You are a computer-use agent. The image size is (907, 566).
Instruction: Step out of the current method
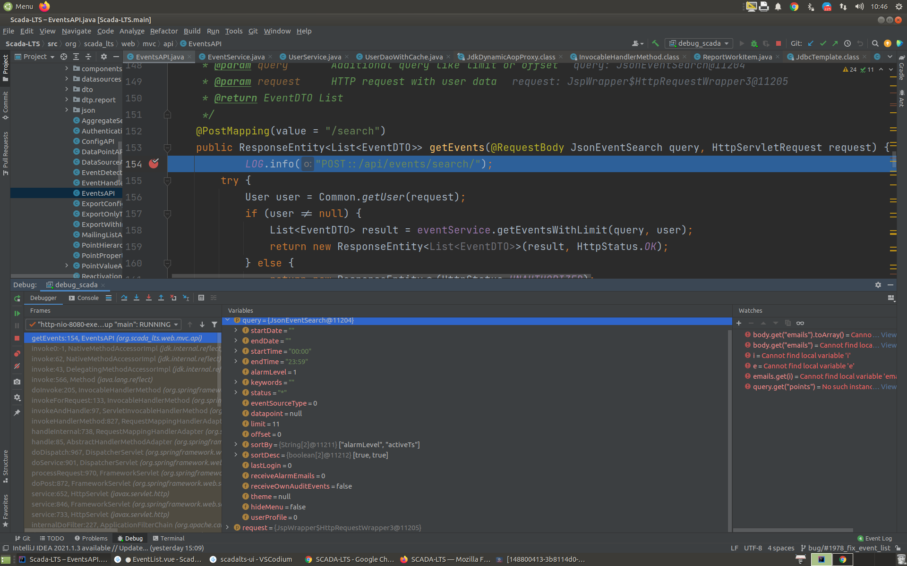[x=161, y=298]
